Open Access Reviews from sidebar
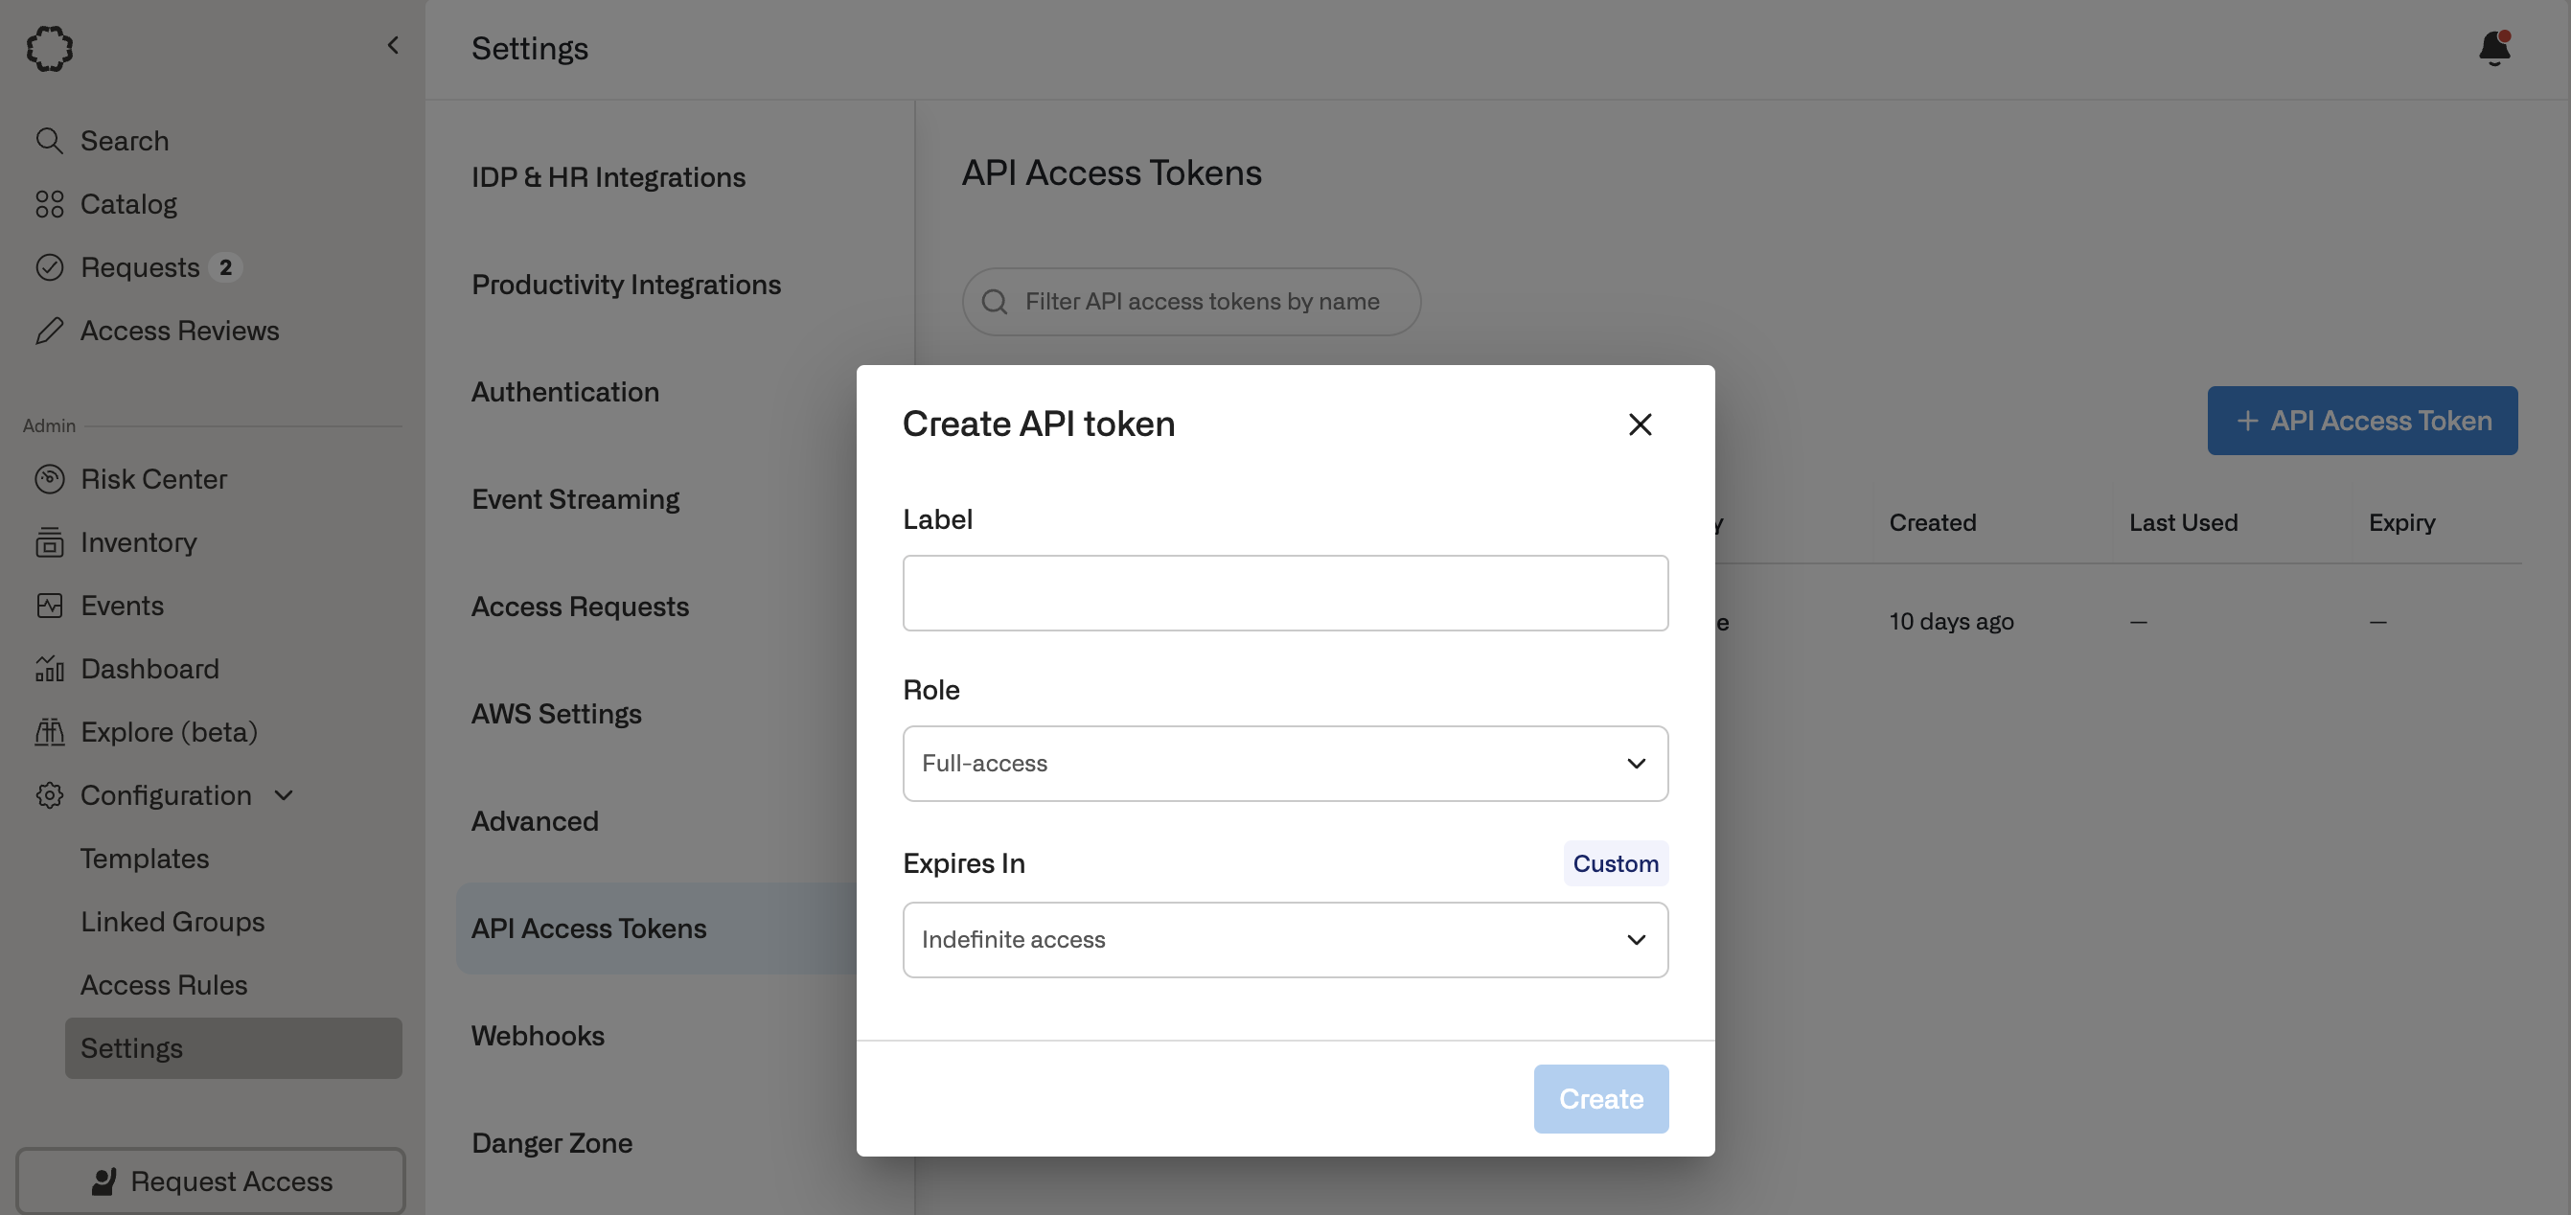This screenshot has height=1215, width=2571. click(x=179, y=332)
